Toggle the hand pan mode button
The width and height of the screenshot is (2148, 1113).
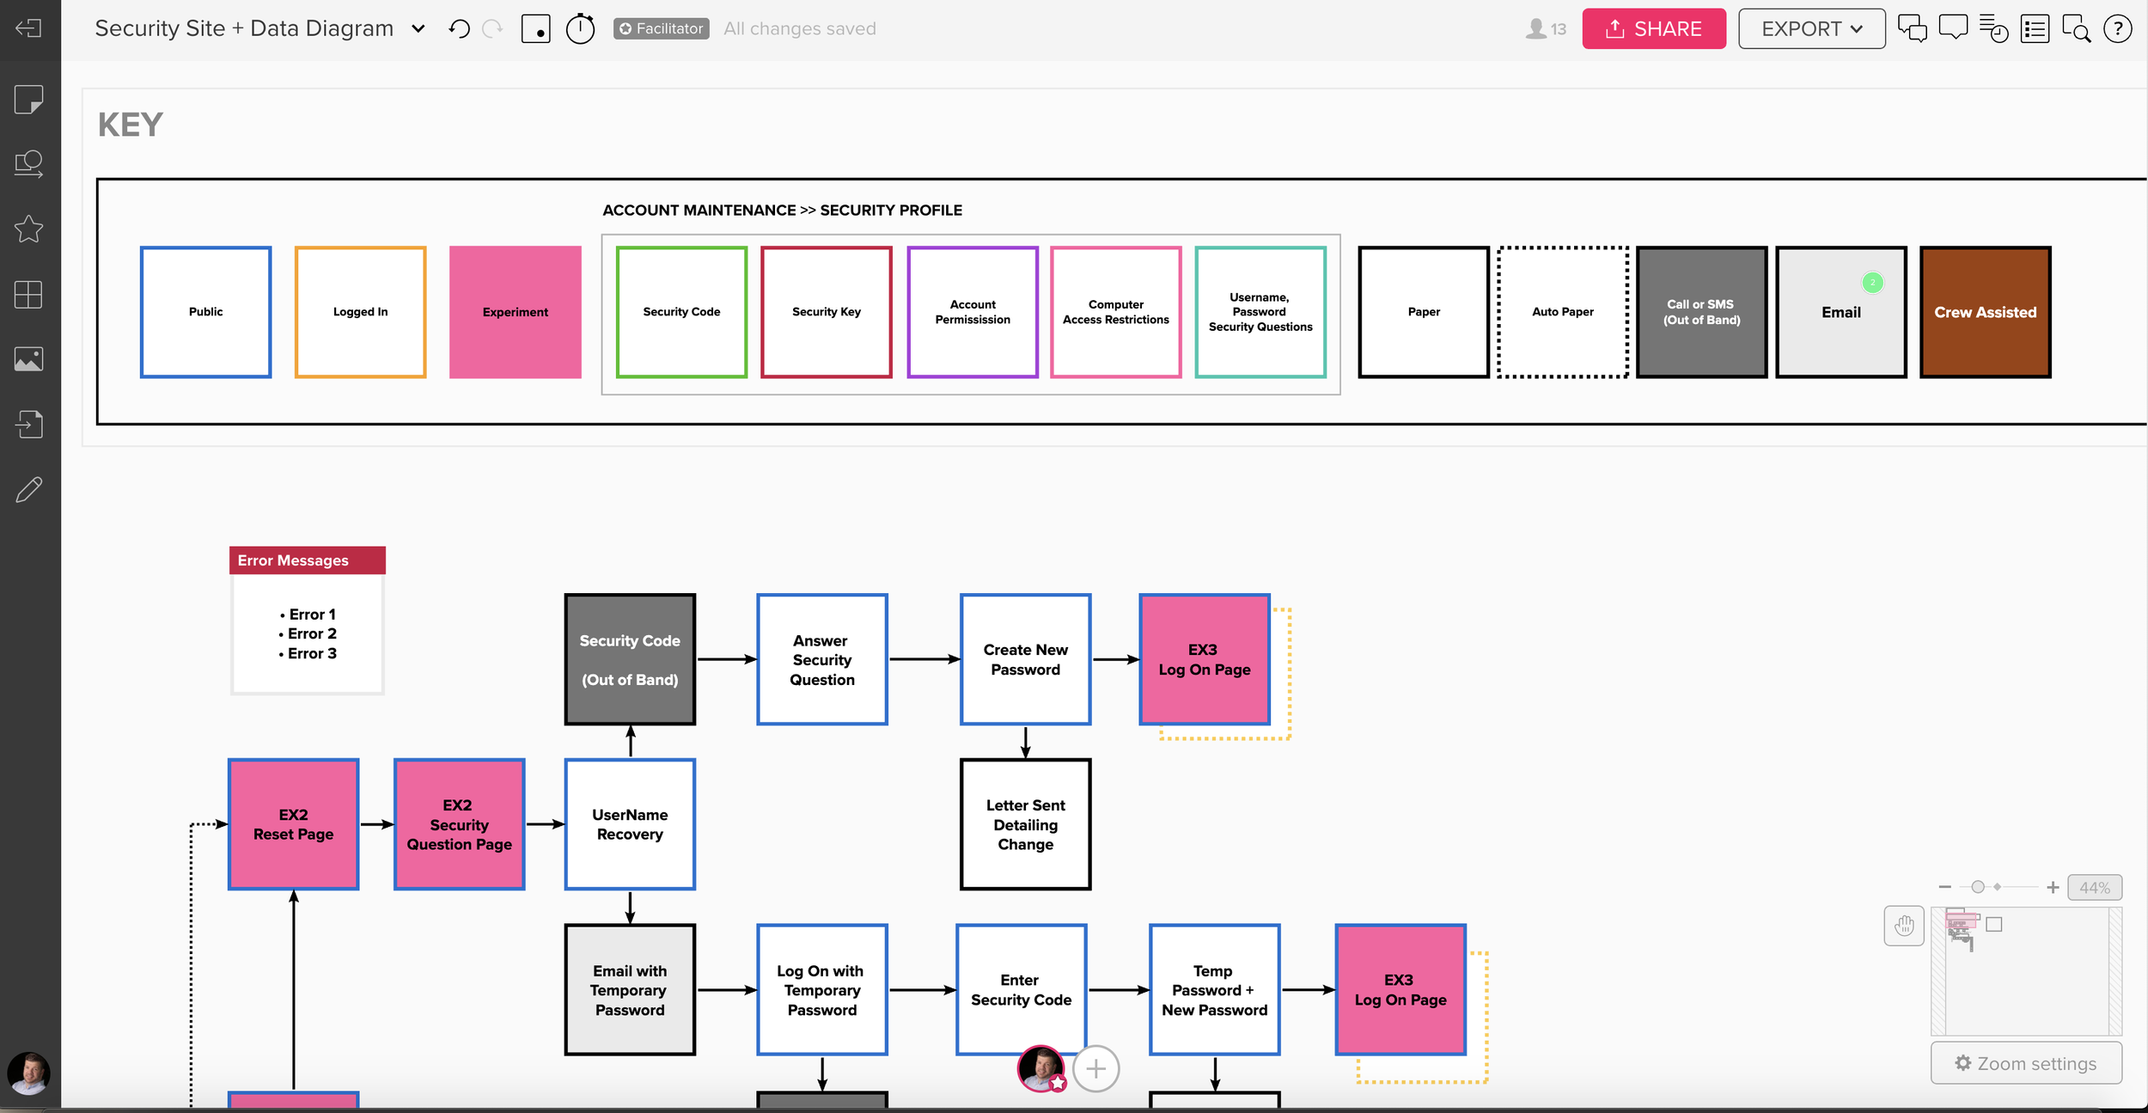(x=1904, y=926)
